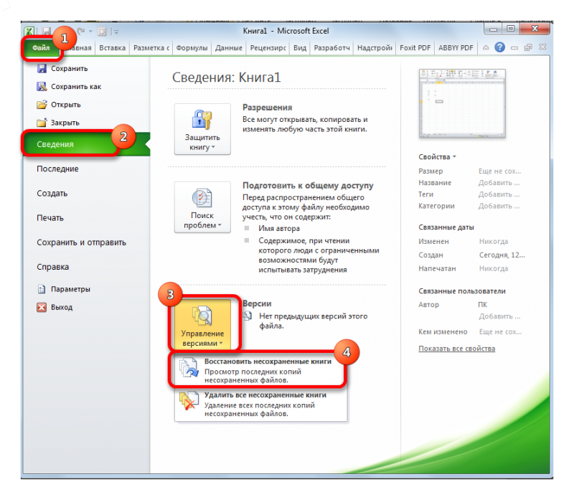Open the Создать section
The image size is (574, 500).
(52, 193)
